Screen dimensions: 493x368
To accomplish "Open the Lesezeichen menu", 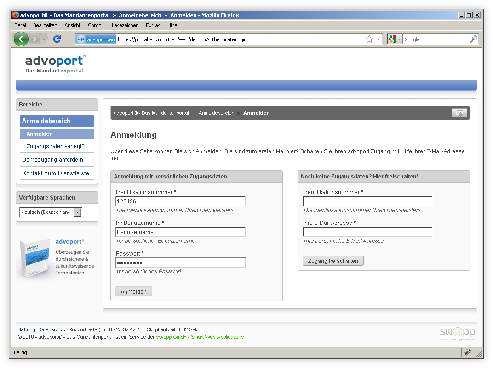I will coord(125,25).
